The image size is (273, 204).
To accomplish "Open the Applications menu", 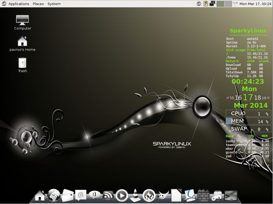I will pos(18,4).
